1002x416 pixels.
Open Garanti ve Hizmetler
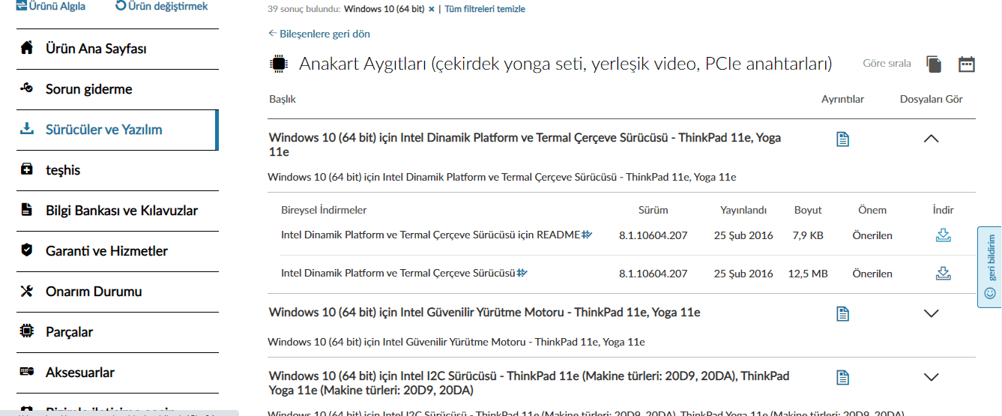click(x=106, y=251)
